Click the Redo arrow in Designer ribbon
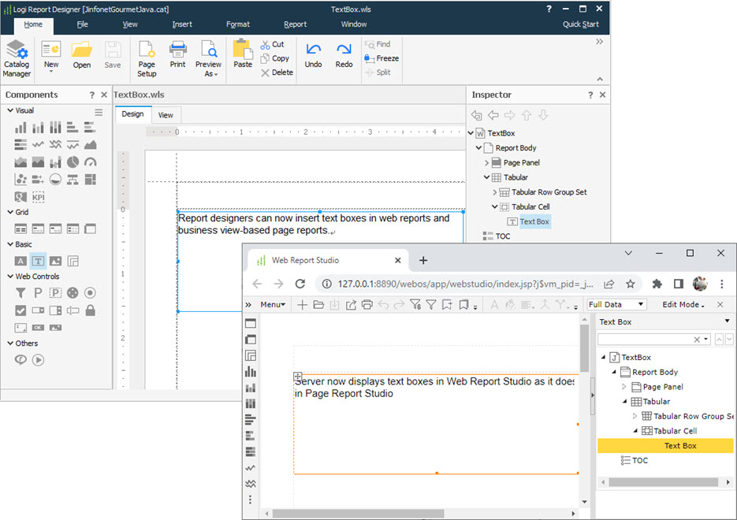Screen dimensions: 737x520 pyautogui.click(x=344, y=50)
